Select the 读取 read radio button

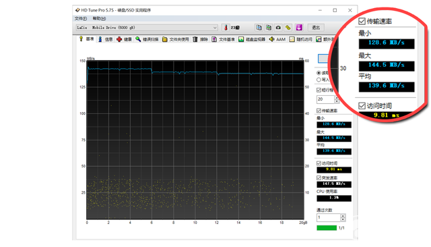[319, 73]
